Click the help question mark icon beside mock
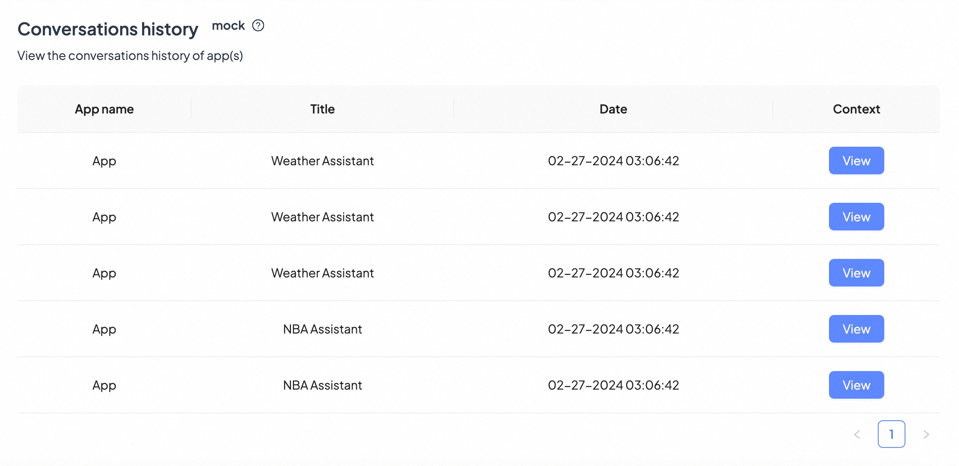The width and height of the screenshot is (959, 466). coord(258,26)
